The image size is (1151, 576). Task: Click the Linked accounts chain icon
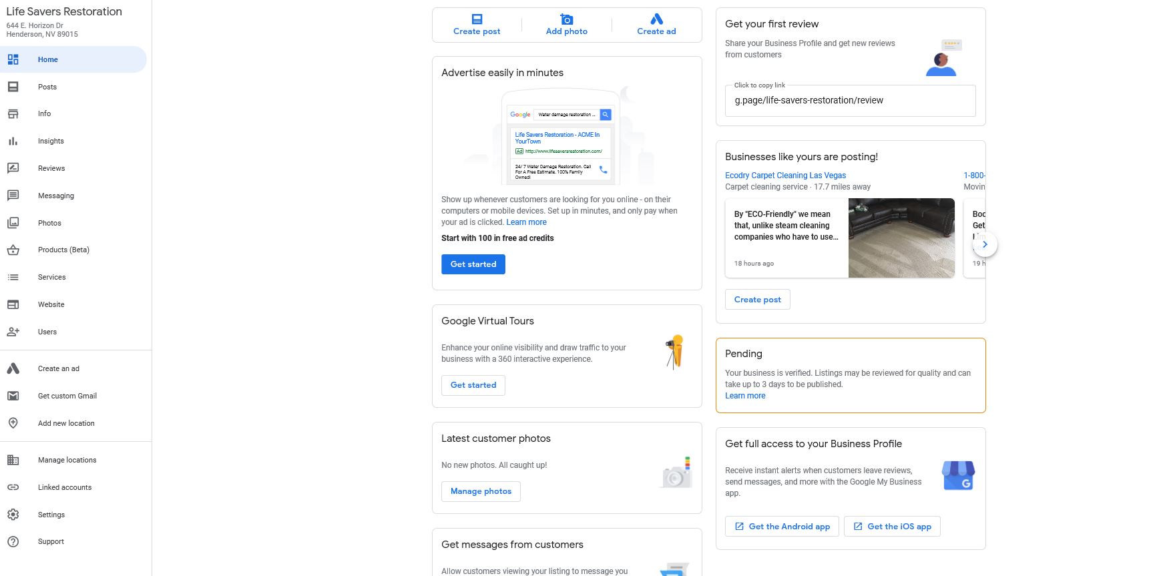[x=13, y=487]
